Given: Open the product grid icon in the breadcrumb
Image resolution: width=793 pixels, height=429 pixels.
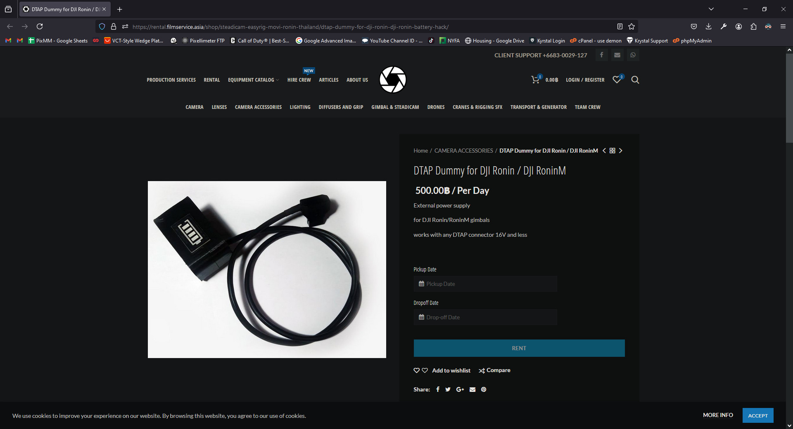Looking at the screenshot, I should [x=613, y=151].
